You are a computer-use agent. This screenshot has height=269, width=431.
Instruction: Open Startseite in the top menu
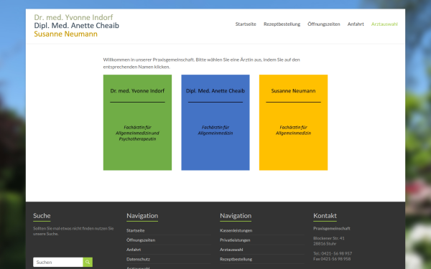pyautogui.click(x=246, y=24)
